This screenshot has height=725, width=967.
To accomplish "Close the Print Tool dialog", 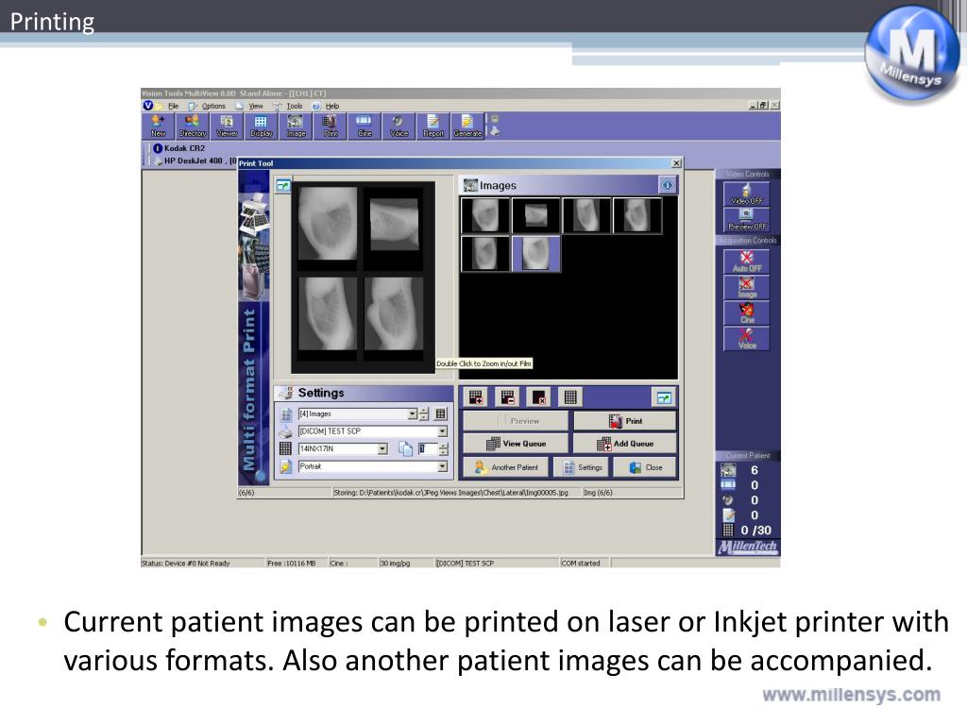I will click(x=676, y=163).
